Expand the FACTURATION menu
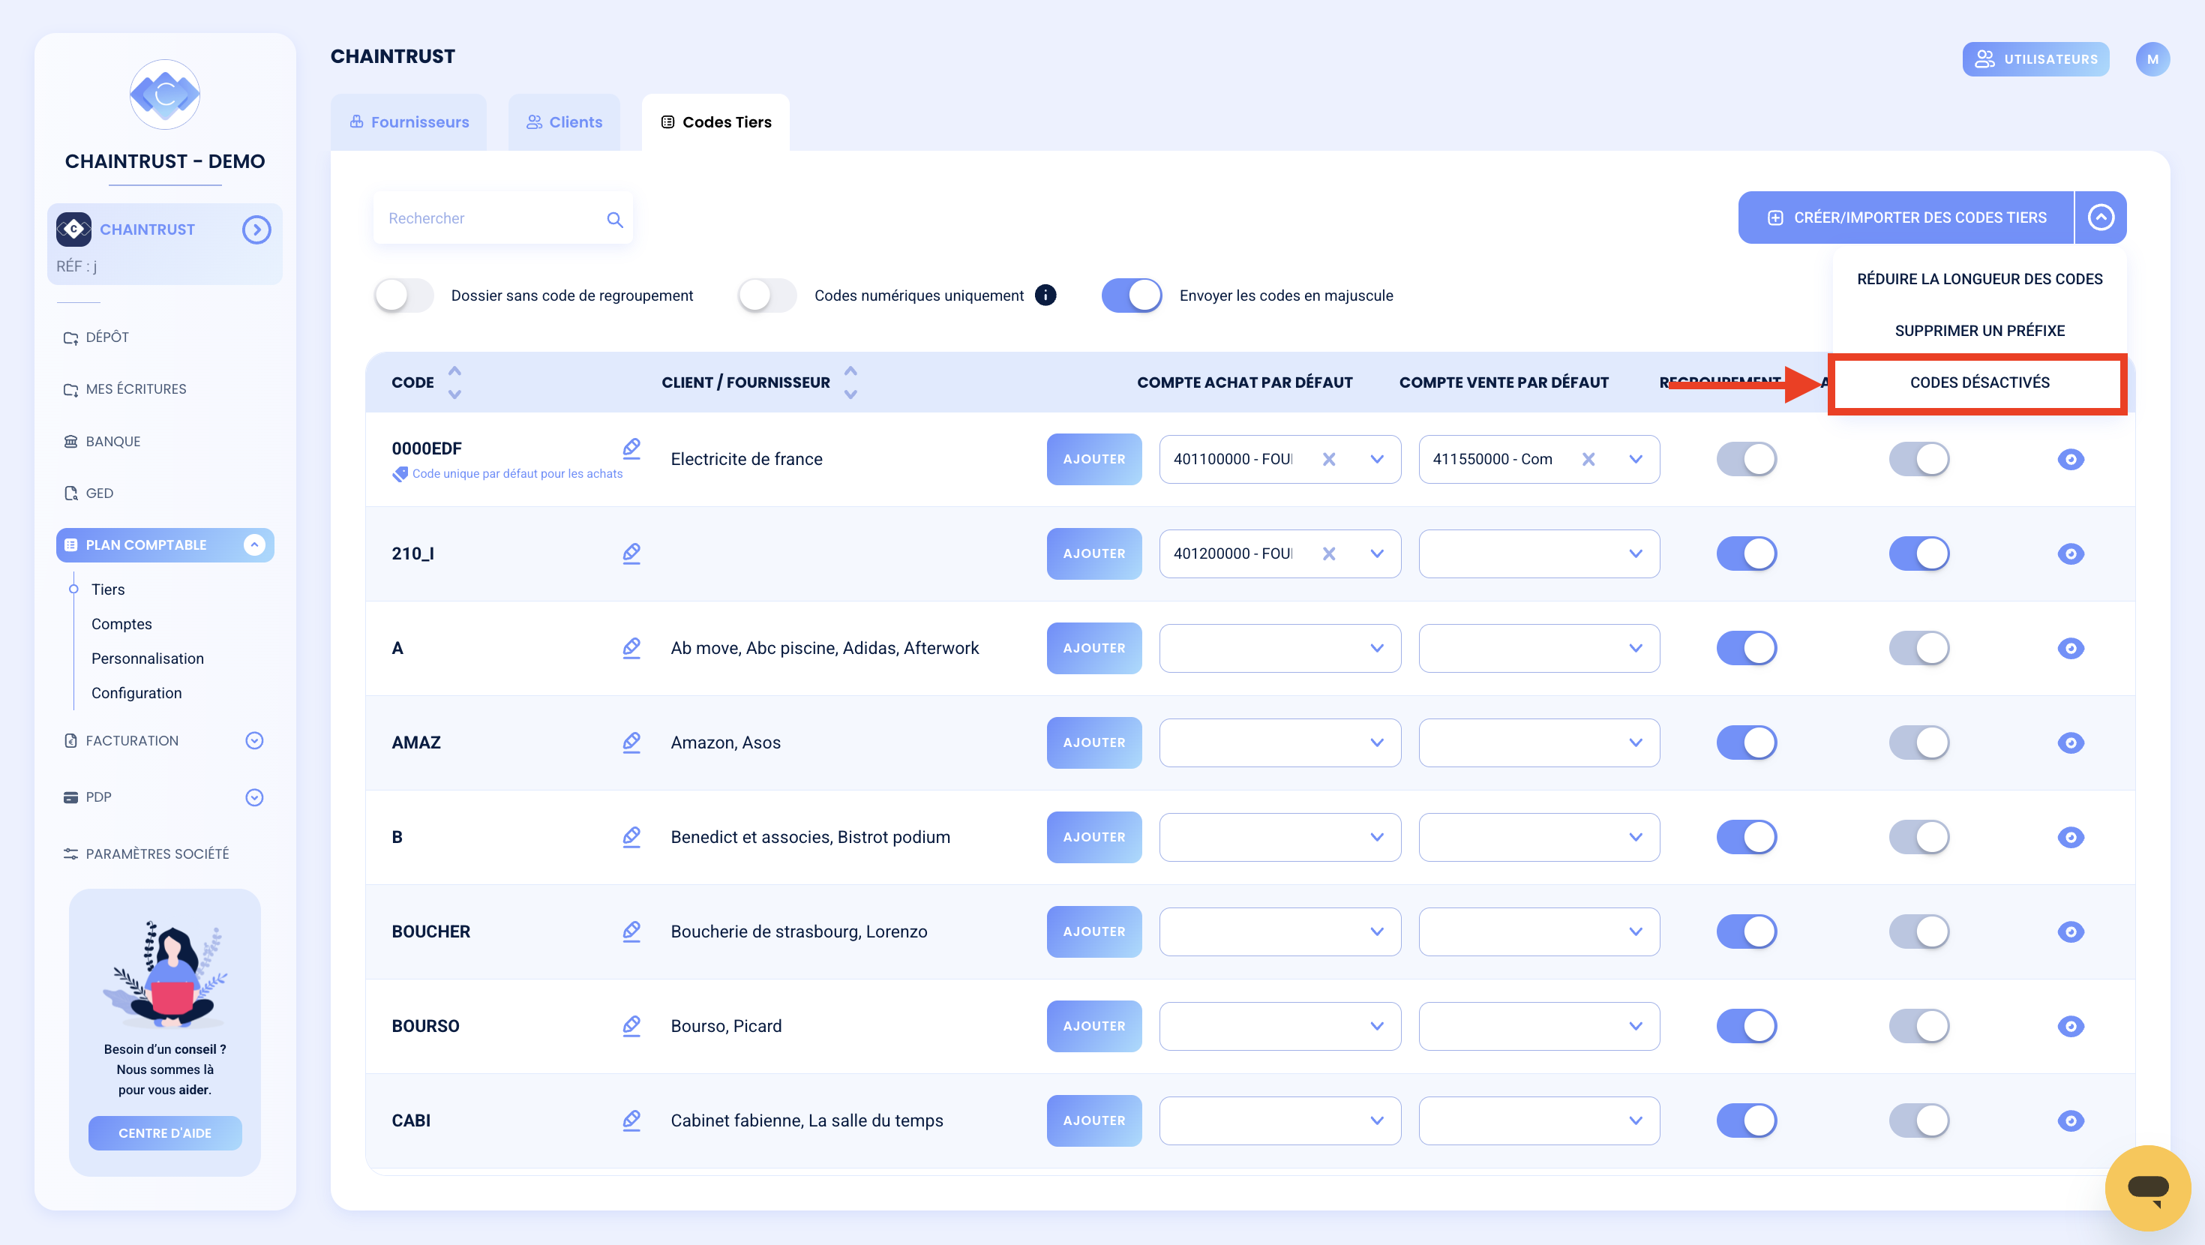2205x1245 pixels. coord(254,741)
